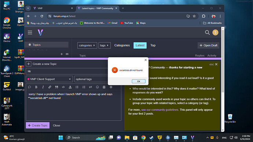Image resolution: width=253 pixels, height=142 pixels.
Task: Open the categories filter dropdown
Action: click(87, 46)
